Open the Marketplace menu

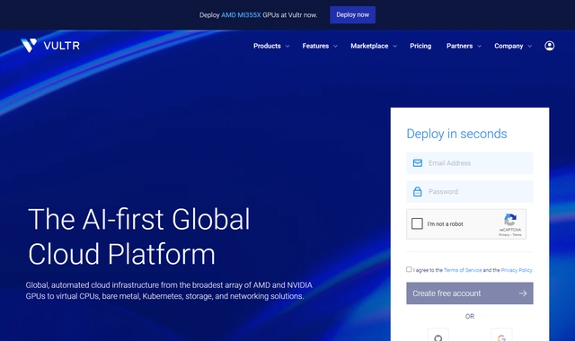pyautogui.click(x=369, y=46)
